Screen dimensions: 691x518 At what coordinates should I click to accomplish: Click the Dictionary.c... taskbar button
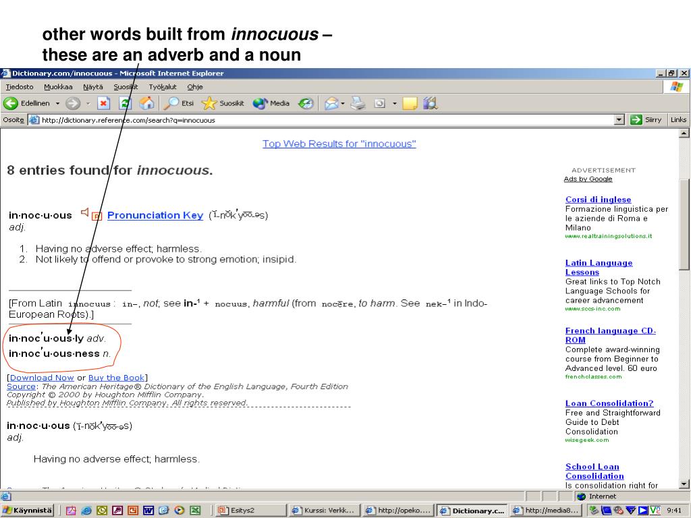pyautogui.click(x=472, y=511)
